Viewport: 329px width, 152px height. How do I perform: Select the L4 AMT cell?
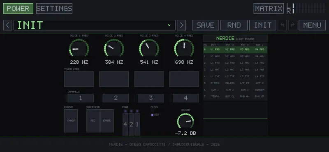[259, 69]
